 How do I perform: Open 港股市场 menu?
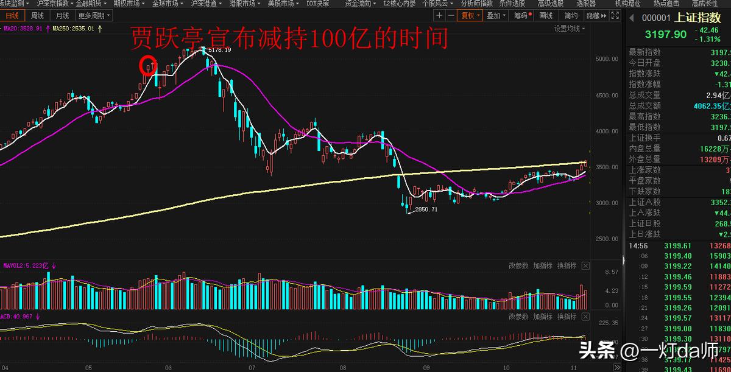tap(245, 3)
